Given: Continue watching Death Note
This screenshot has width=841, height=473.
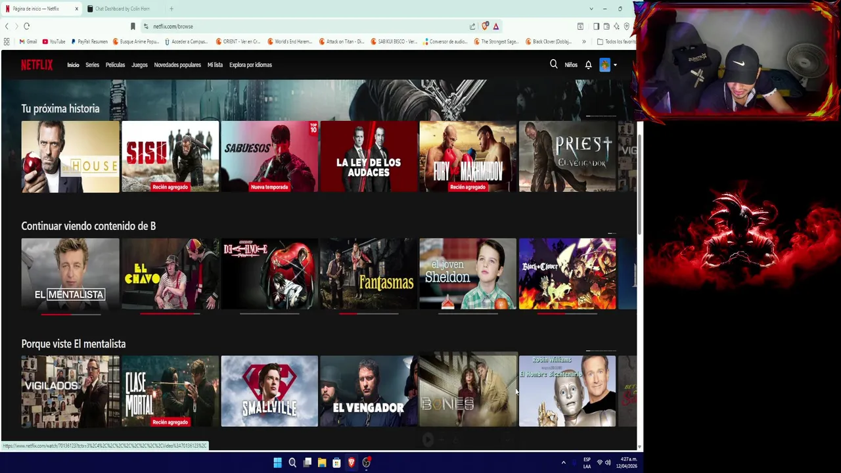Looking at the screenshot, I should tap(269, 273).
